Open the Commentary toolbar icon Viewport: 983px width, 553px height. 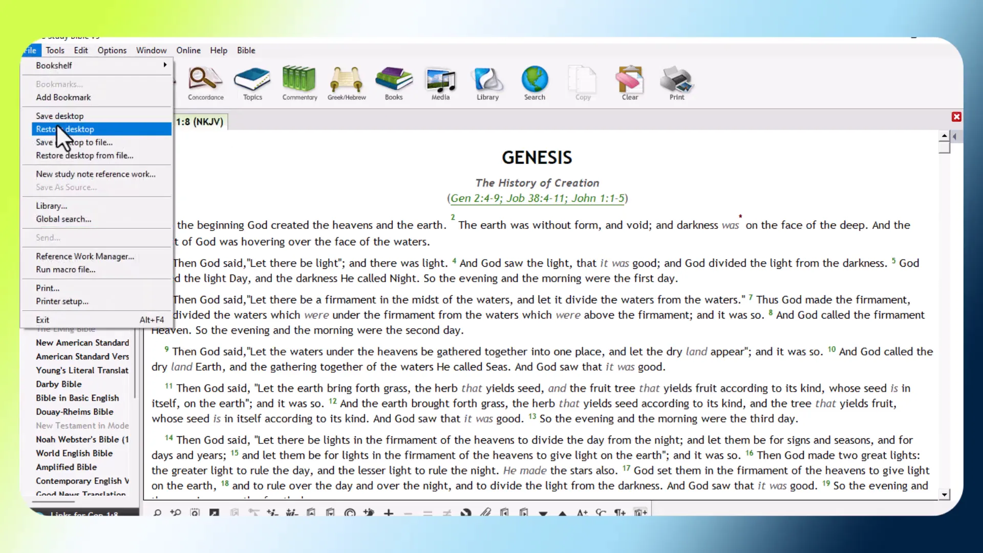click(300, 83)
